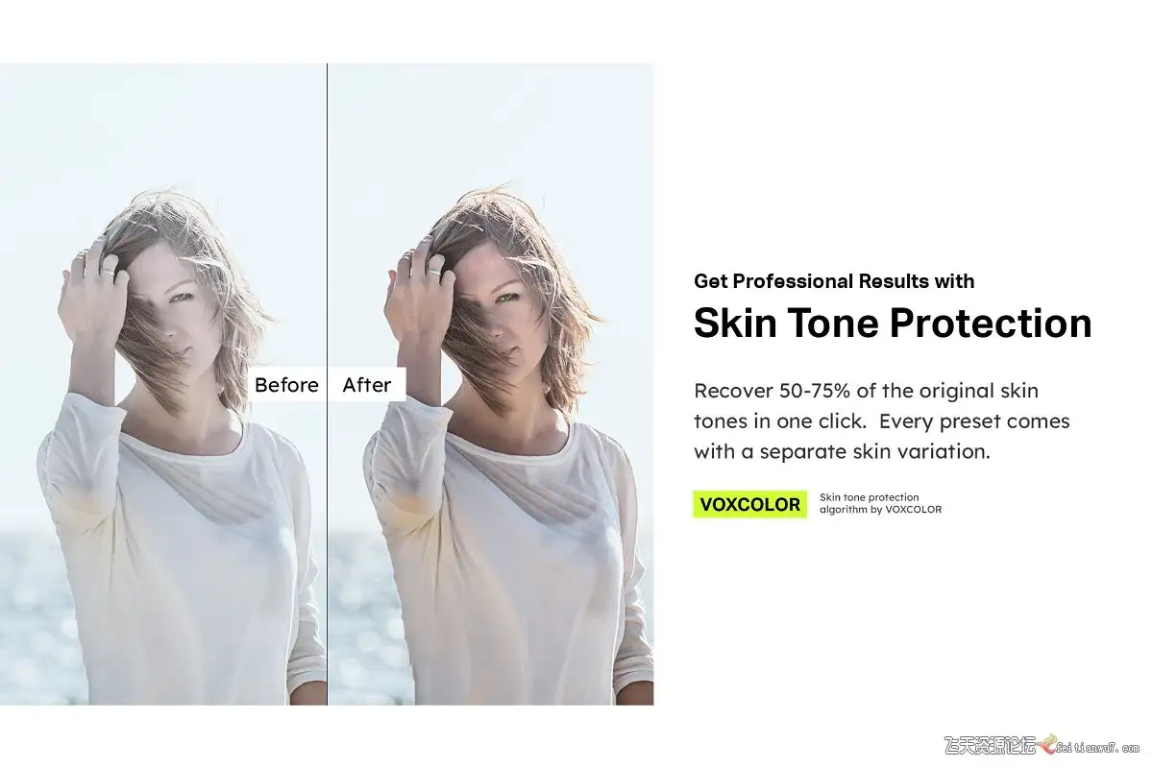Click the Skin Tone Protection heading
Screen dimensions: 1153x768
(x=893, y=324)
